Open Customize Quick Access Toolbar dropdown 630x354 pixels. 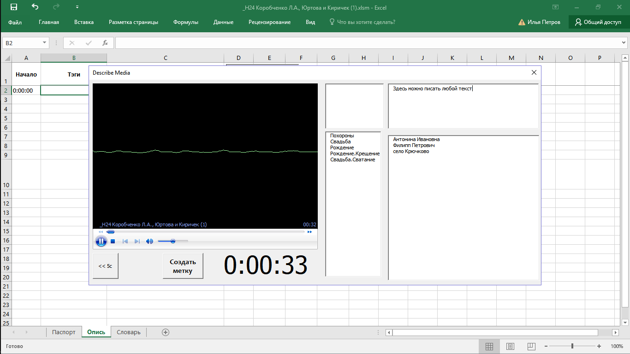[x=77, y=7]
